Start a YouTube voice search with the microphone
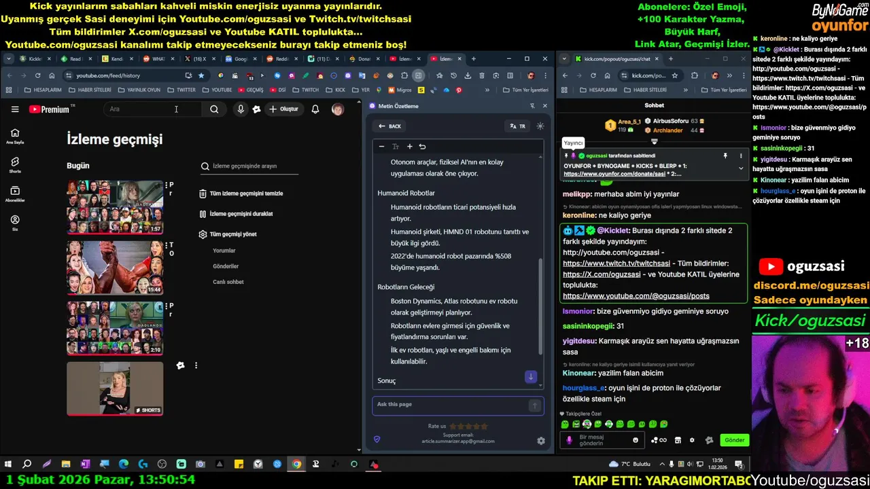Viewport: 870px width, 489px height. click(241, 109)
